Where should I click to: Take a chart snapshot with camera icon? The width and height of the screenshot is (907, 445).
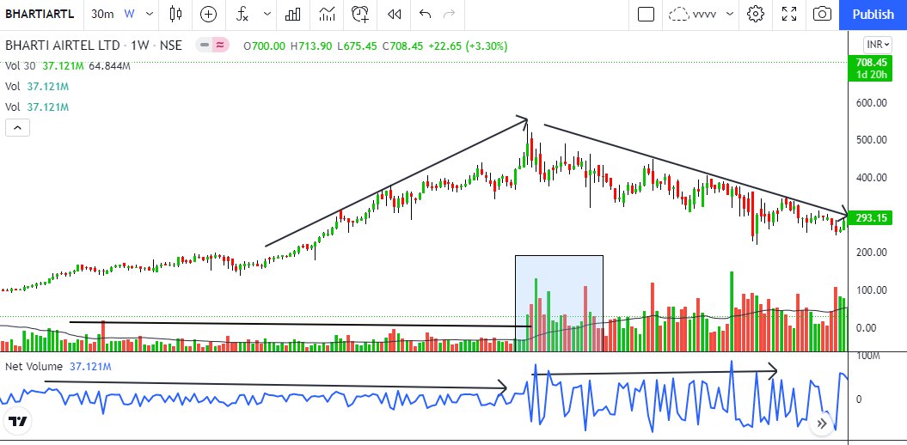pos(822,14)
